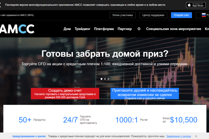Click the предупреждение о риске label

click(x=29, y=136)
